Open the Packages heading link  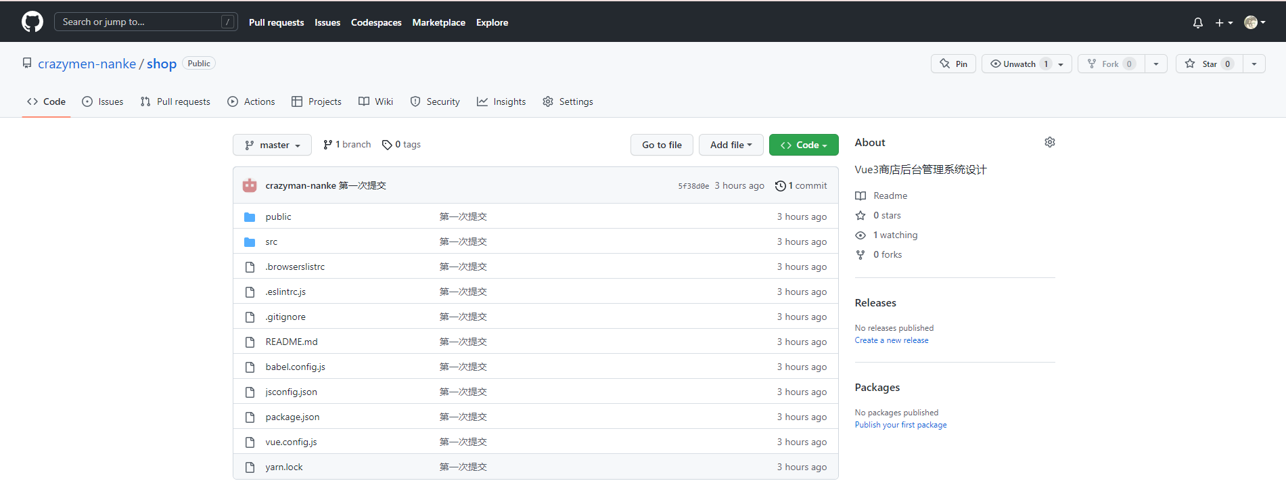tap(877, 388)
